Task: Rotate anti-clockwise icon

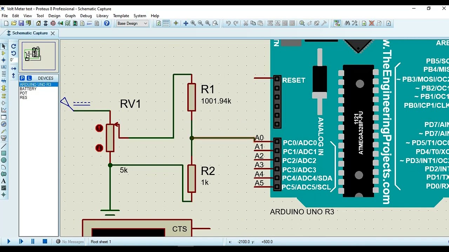Action: pyautogui.click(x=13, y=53)
